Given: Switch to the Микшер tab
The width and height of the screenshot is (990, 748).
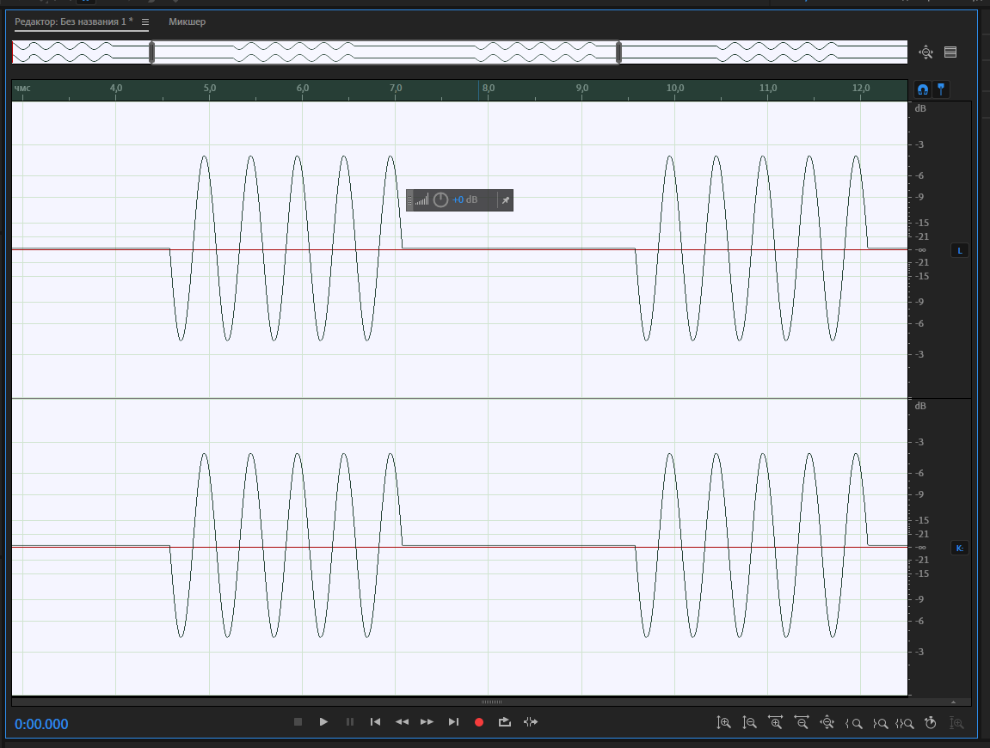Looking at the screenshot, I should [187, 22].
